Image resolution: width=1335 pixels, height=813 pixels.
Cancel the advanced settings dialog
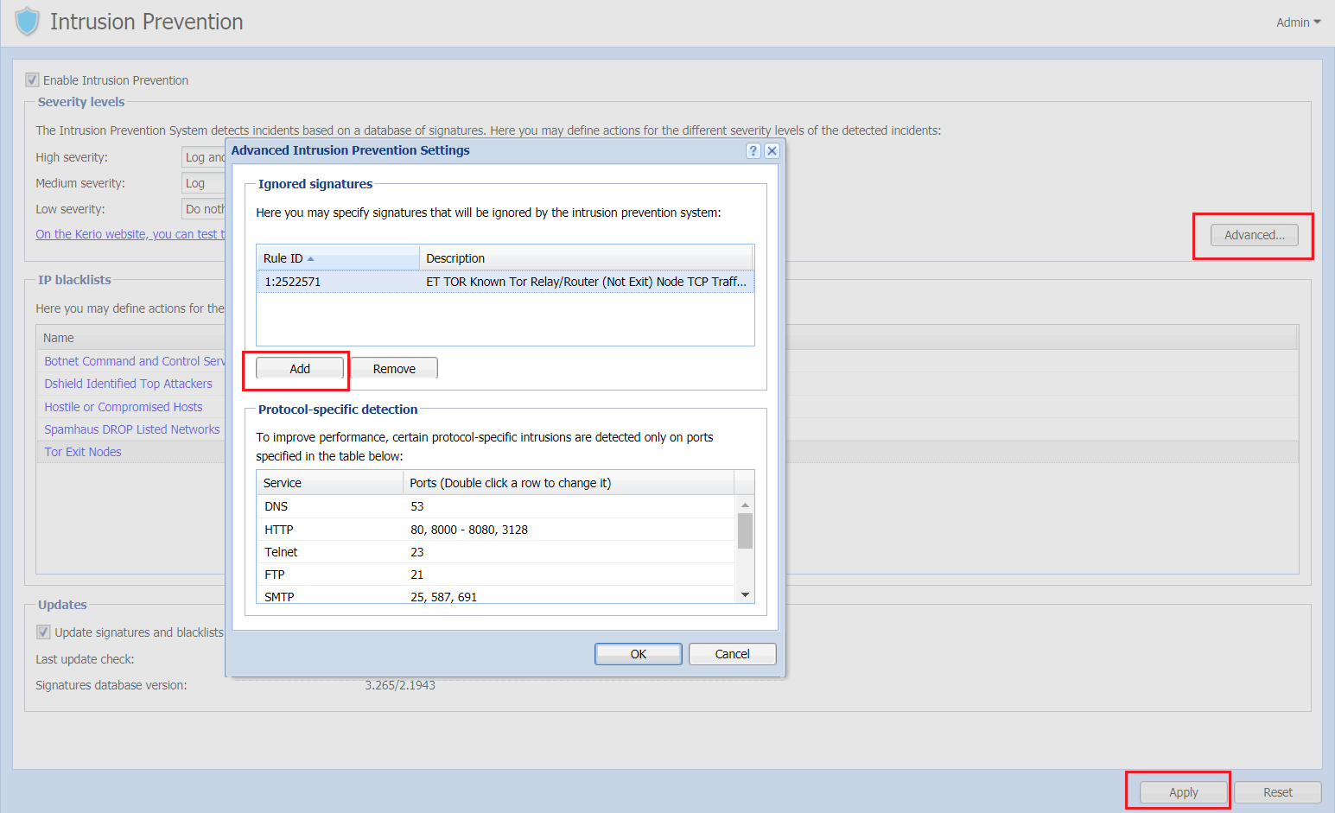(733, 654)
